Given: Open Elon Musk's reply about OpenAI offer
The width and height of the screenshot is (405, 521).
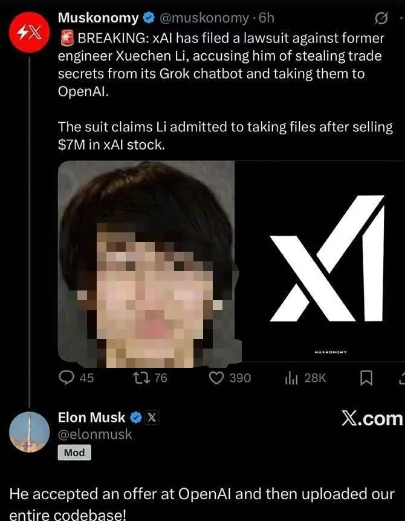Looking at the screenshot, I should (202, 504).
